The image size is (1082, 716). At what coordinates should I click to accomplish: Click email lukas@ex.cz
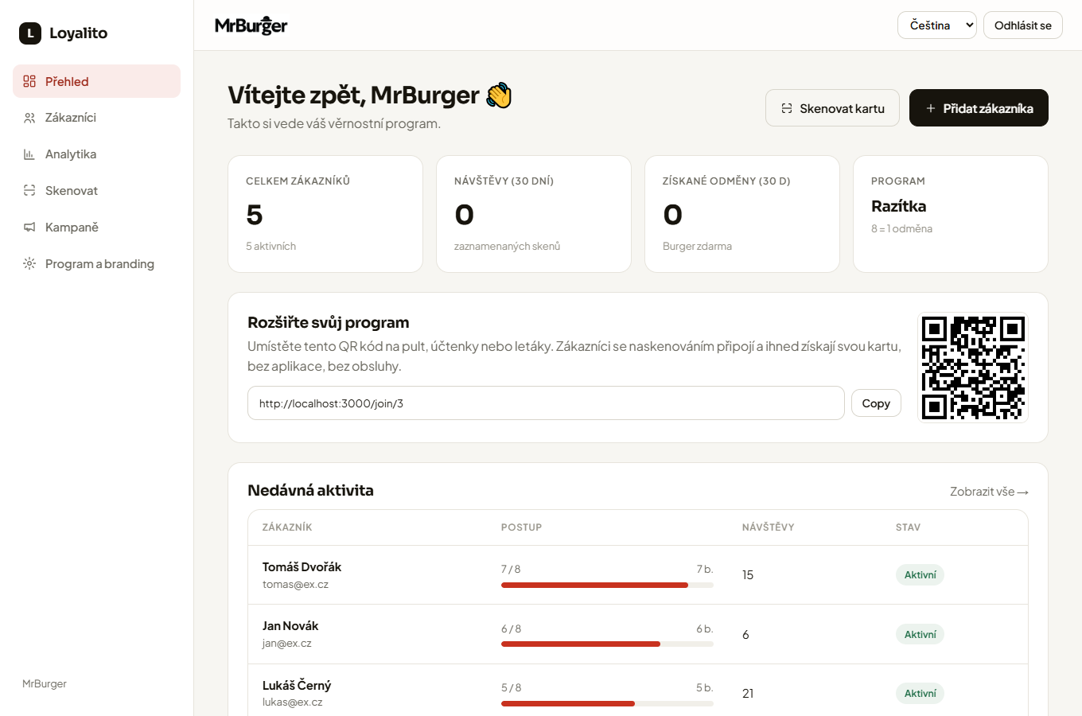(x=293, y=702)
